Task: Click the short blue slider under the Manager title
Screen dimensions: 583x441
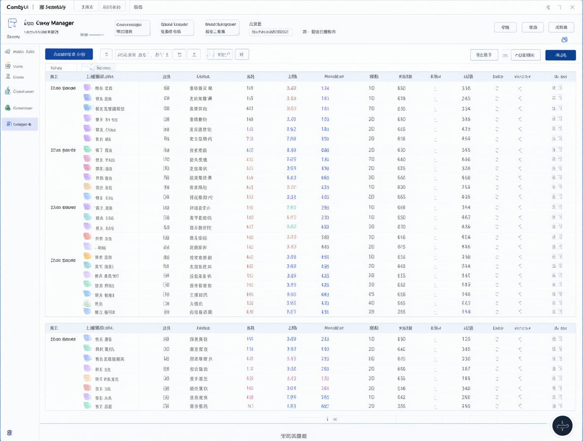Action: point(95,35)
